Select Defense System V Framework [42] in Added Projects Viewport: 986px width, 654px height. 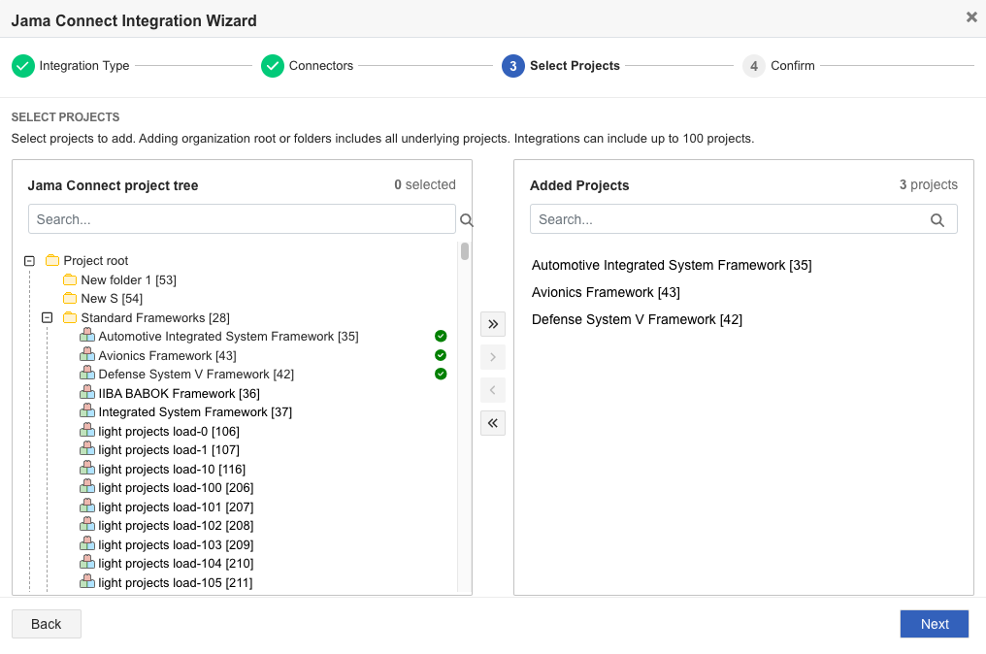(x=637, y=319)
